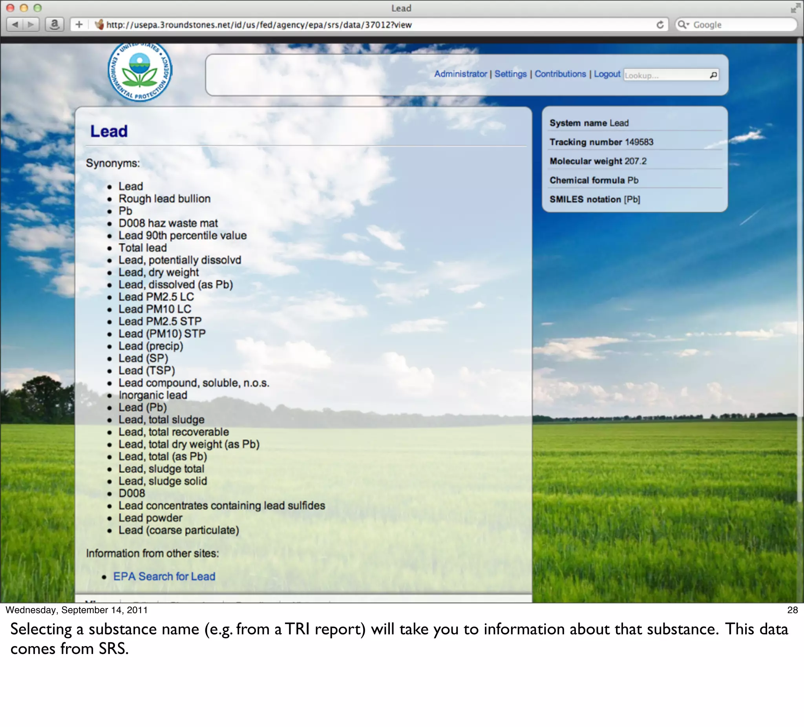Click the Lead page heading
Viewport: 804px width, 727px height.
tap(109, 131)
